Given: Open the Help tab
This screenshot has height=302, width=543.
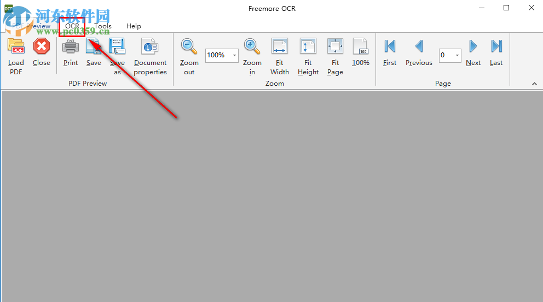Looking at the screenshot, I should (134, 26).
